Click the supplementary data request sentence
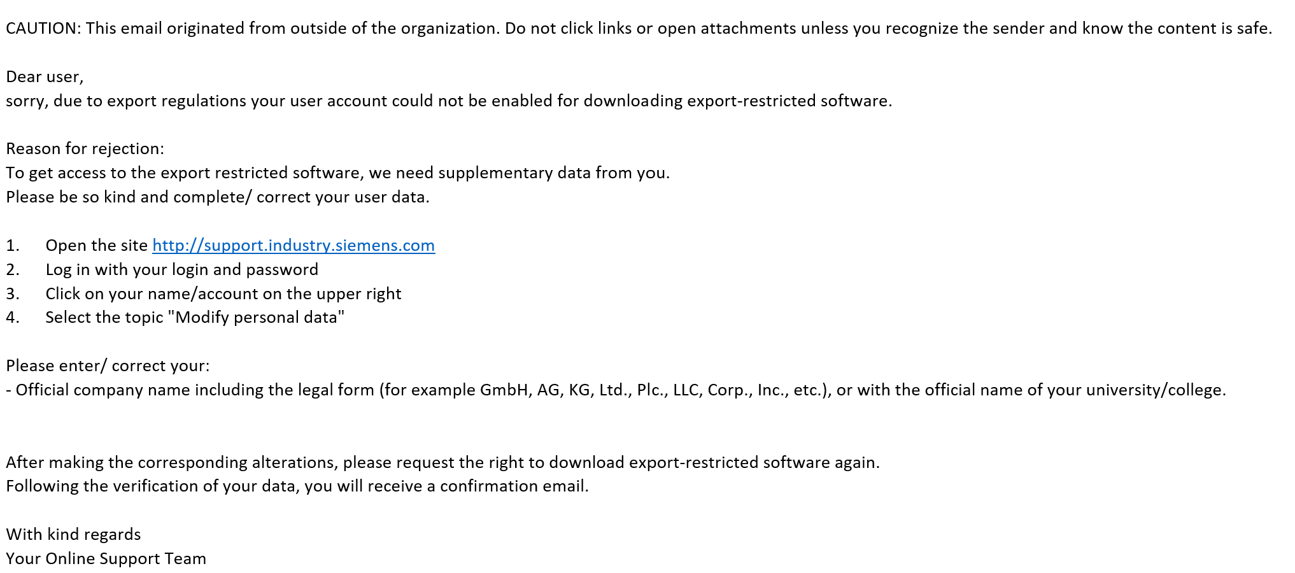 pyautogui.click(x=337, y=173)
